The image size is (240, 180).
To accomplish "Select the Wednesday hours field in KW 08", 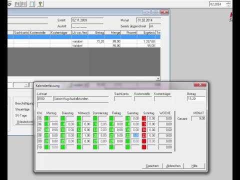I will pos(86,135).
